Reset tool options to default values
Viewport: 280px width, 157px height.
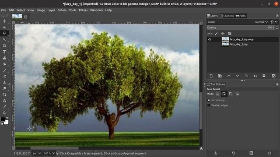[269, 153]
